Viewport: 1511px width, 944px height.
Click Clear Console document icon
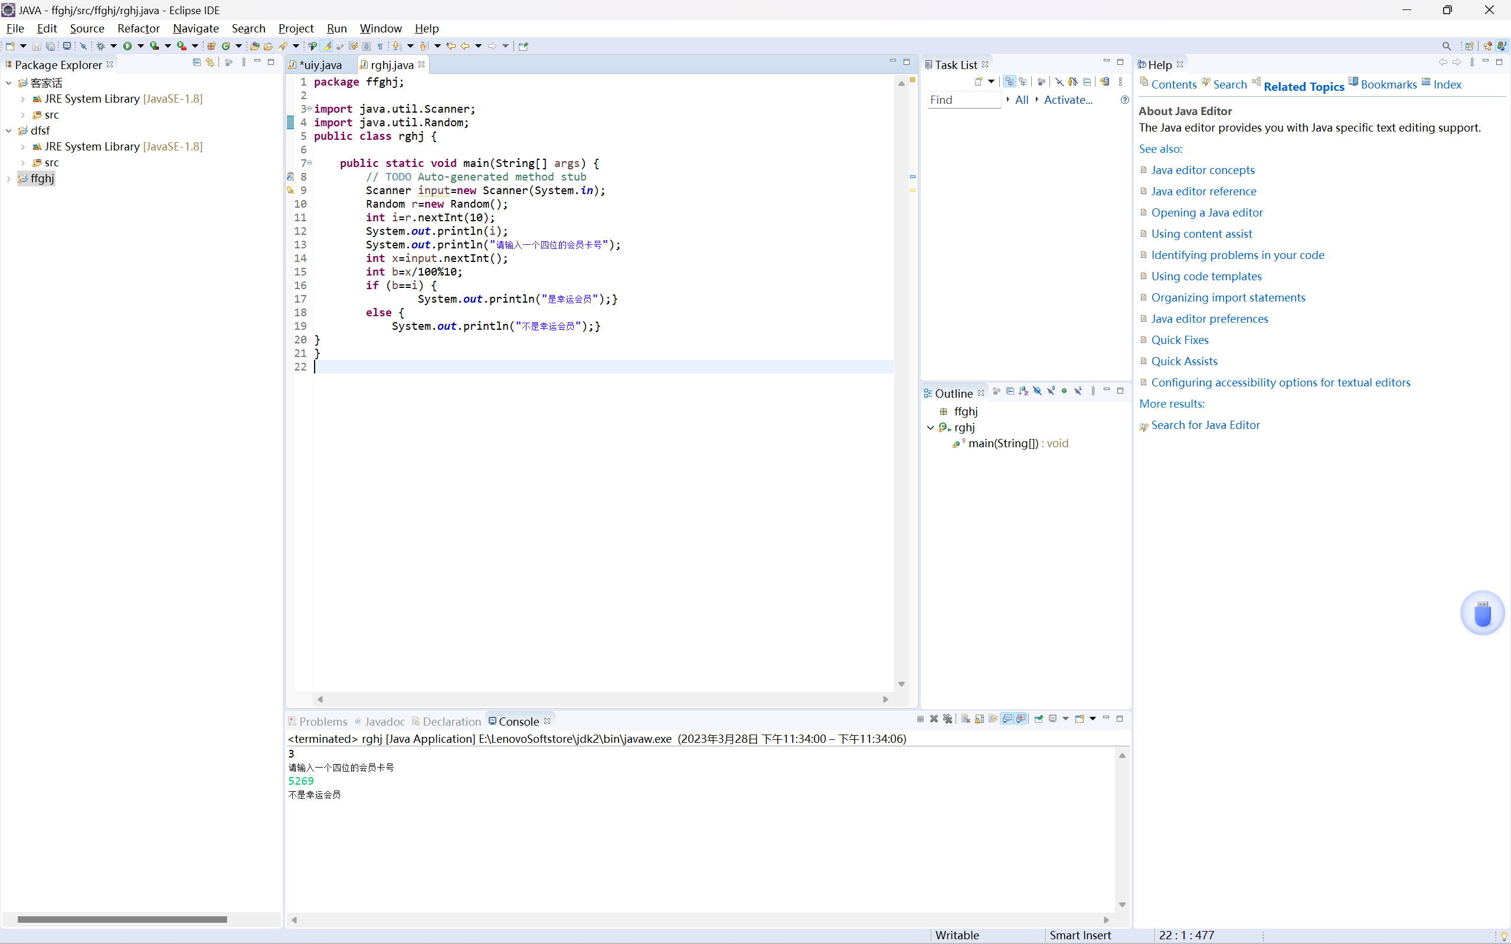tap(965, 719)
